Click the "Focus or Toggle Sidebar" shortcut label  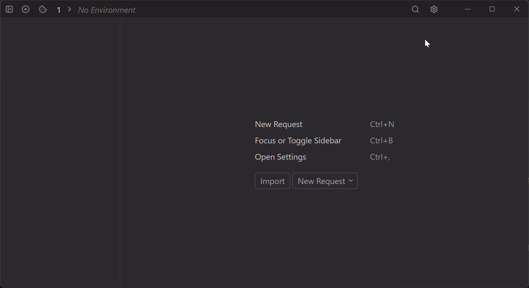point(298,140)
